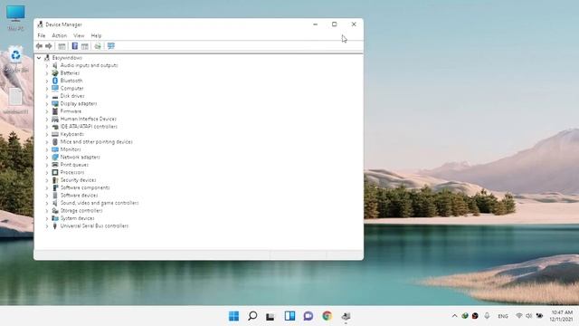This screenshot has width=579, height=326.
Task: Expand the System devices category
Action: click(x=47, y=218)
